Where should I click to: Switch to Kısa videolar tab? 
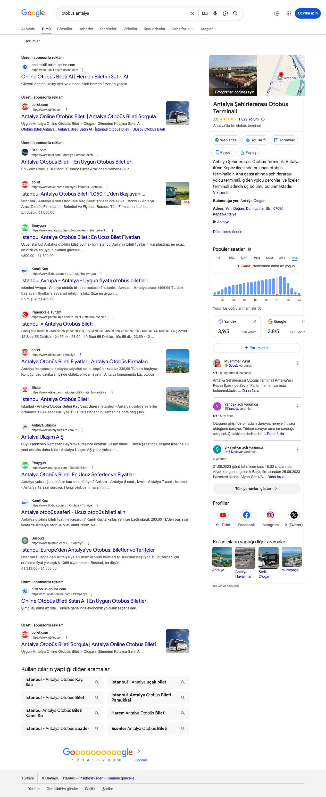155,29
